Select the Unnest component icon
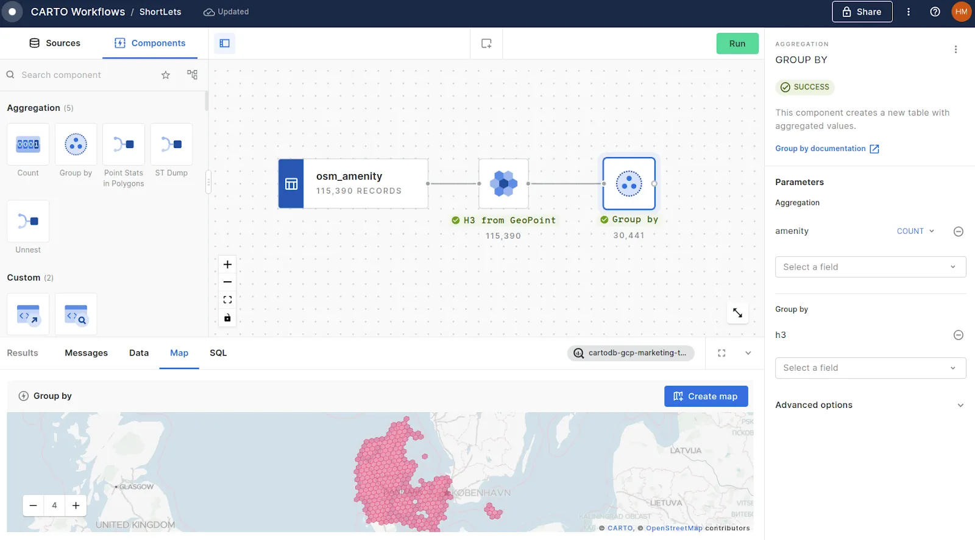 [x=28, y=222]
